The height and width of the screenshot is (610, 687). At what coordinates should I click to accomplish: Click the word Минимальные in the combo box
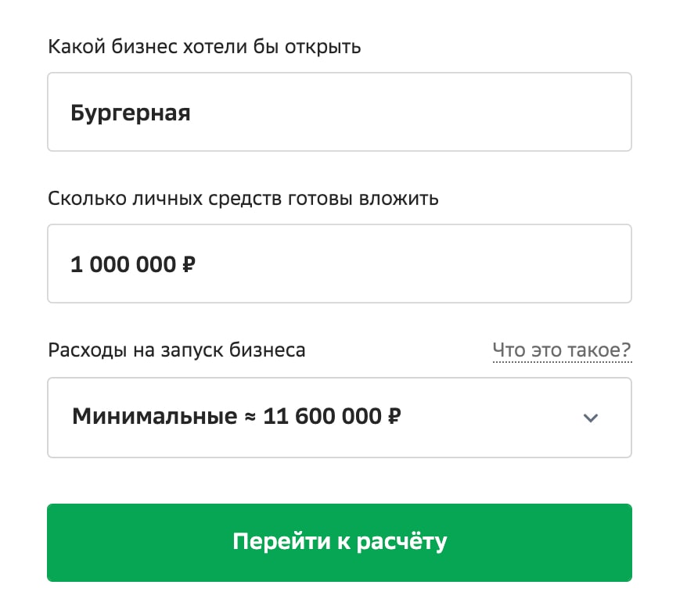(x=155, y=416)
